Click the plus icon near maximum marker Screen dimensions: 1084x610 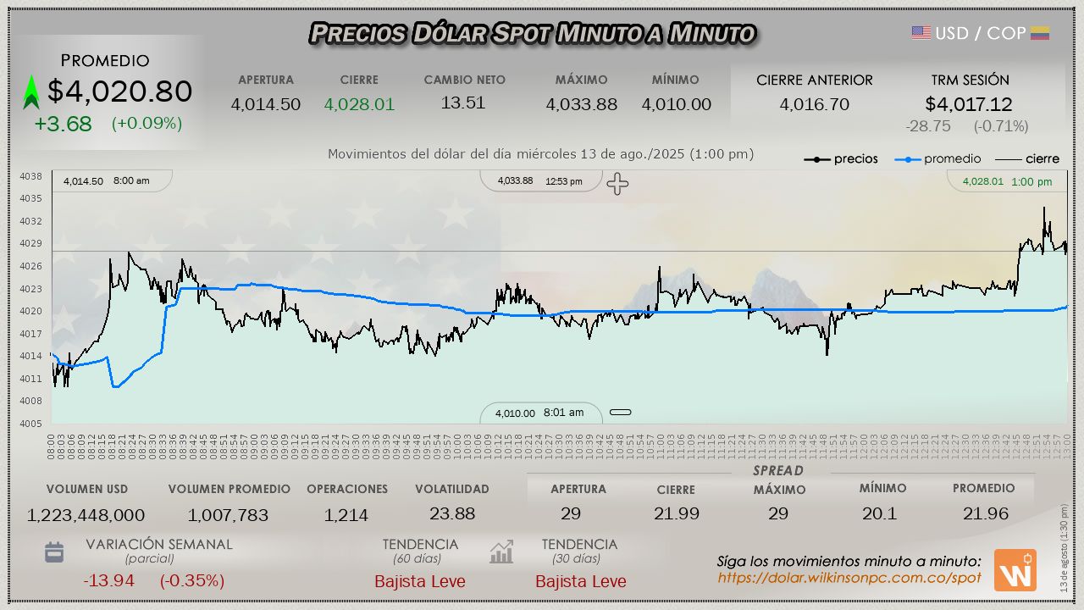tap(617, 184)
